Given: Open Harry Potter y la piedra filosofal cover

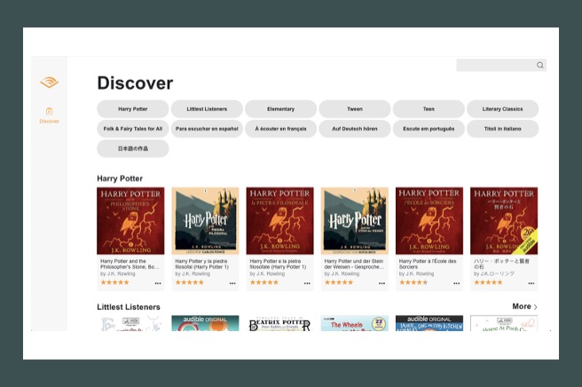Looking at the screenshot, I should click(205, 221).
